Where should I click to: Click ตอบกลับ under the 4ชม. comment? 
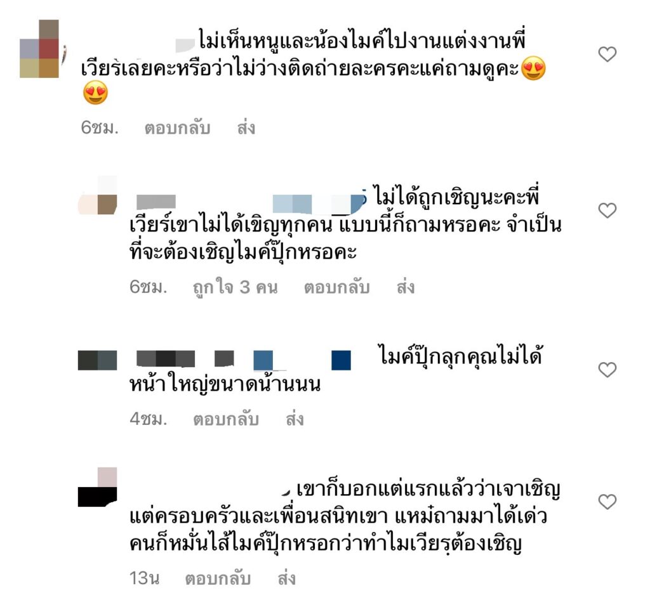226,419
